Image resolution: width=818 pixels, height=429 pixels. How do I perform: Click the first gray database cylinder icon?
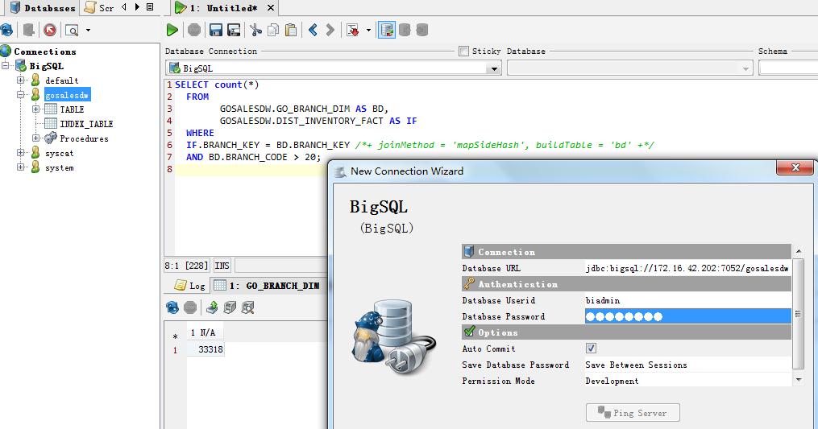[x=405, y=31]
